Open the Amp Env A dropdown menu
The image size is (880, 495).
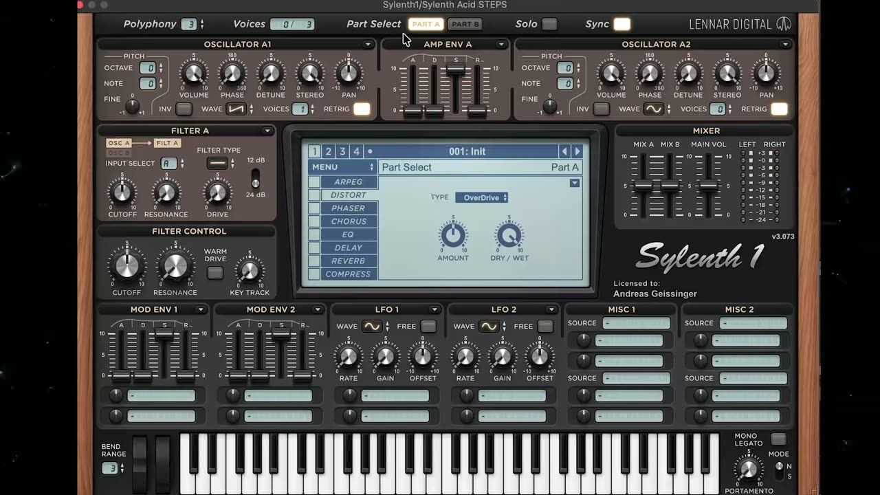pyautogui.click(x=501, y=45)
